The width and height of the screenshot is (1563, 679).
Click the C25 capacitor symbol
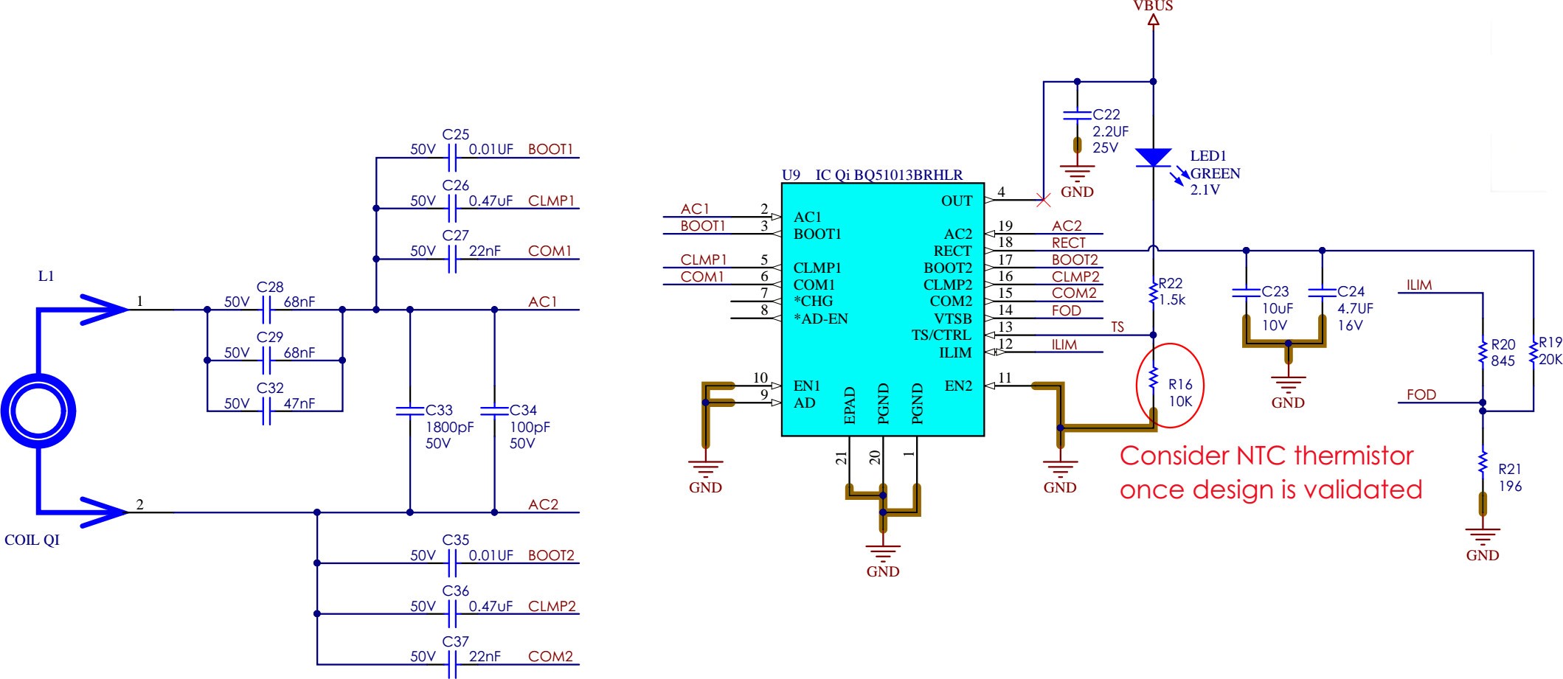[x=453, y=158]
